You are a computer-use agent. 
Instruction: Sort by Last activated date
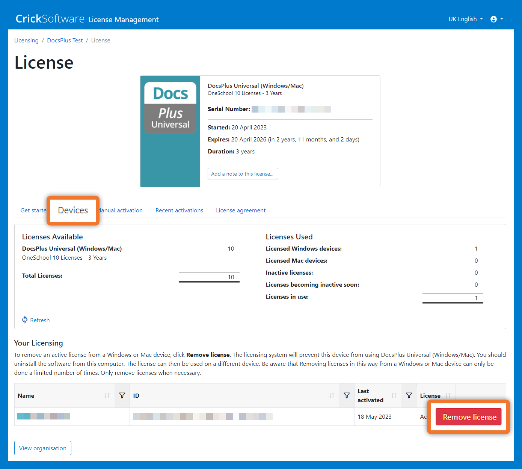[x=394, y=395]
